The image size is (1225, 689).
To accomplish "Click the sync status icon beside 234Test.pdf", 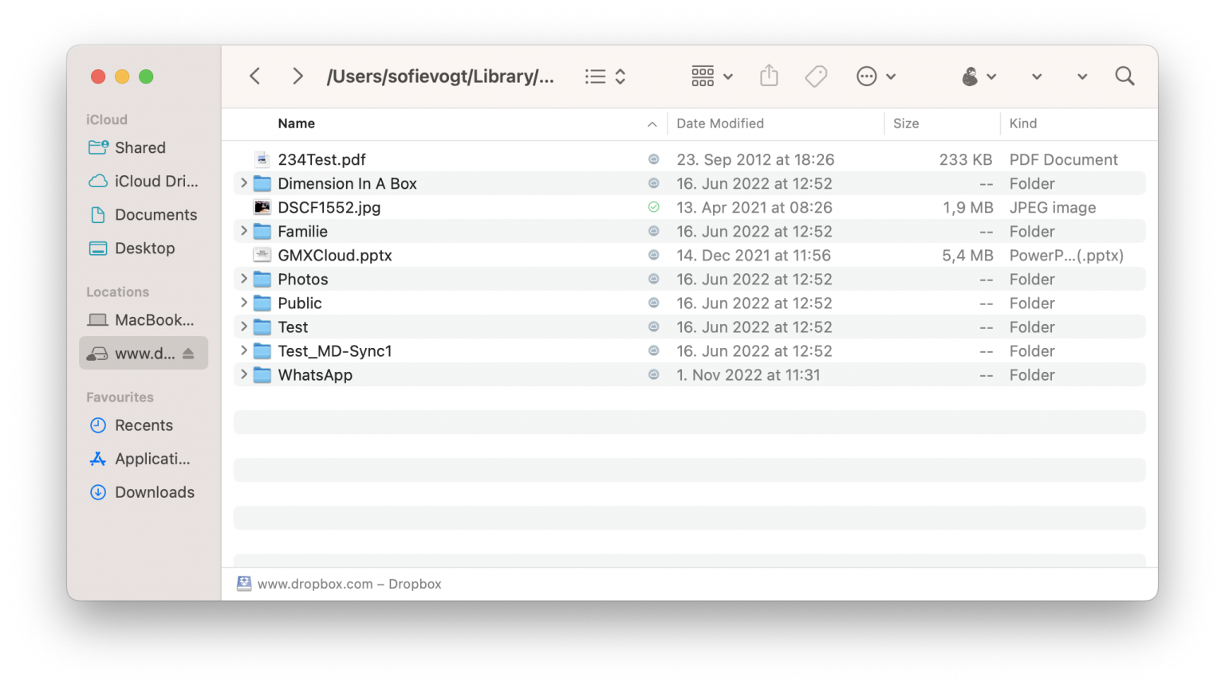I will pyautogui.click(x=653, y=159).
